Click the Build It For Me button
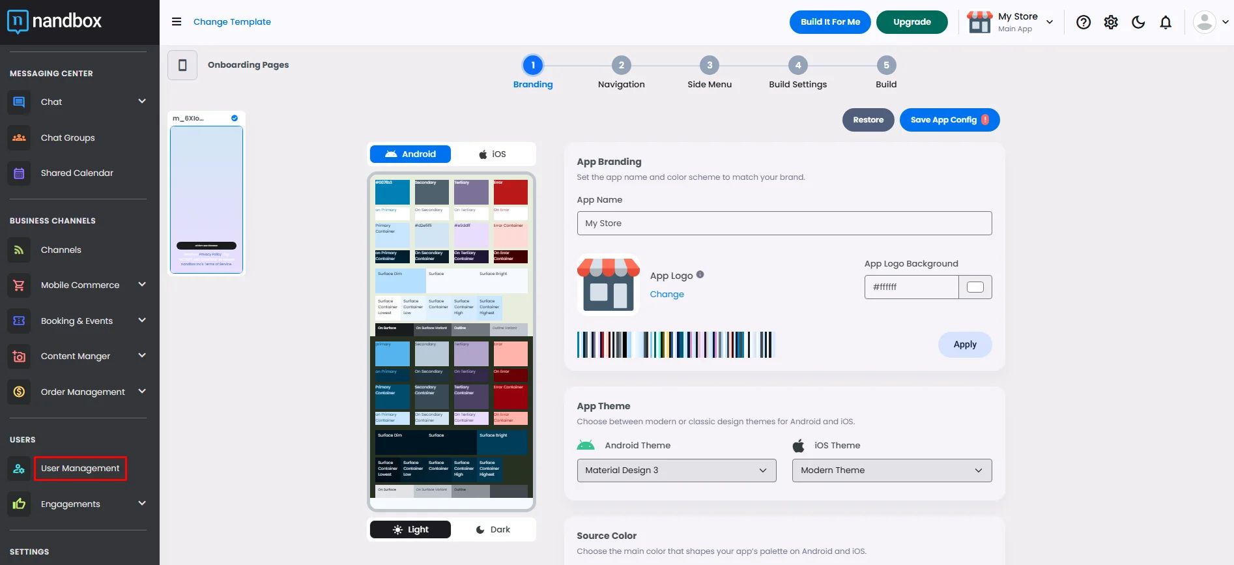 tap(830, 22)
